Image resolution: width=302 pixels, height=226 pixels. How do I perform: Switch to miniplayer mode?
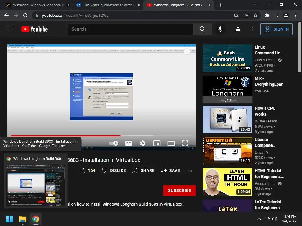157,143
